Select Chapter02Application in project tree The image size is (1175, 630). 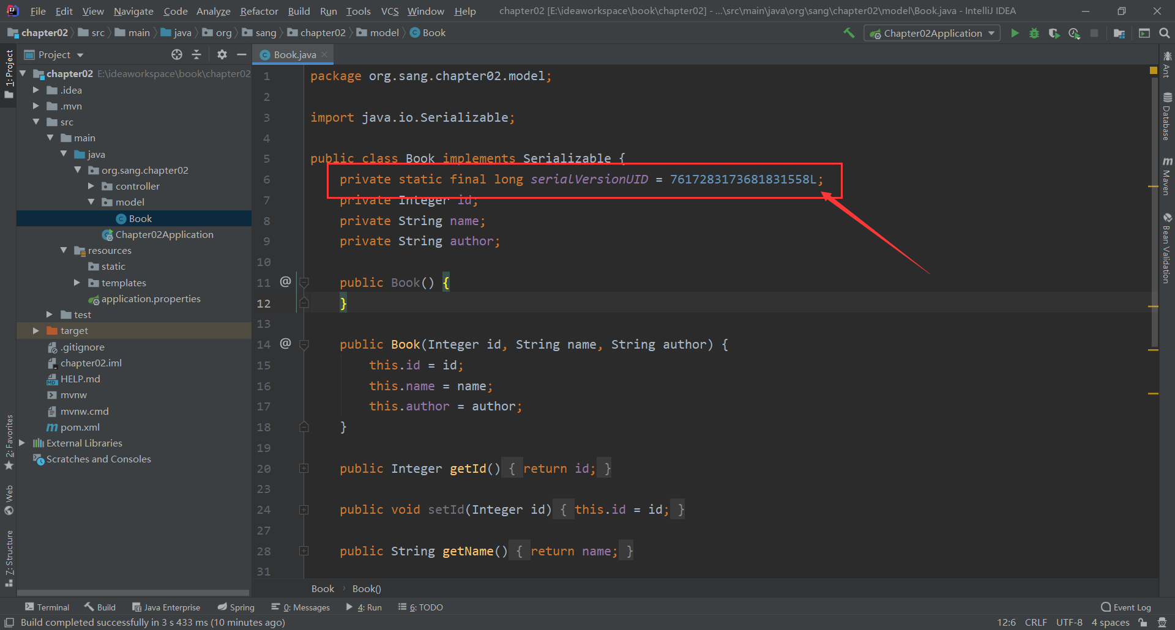point(164,234)
